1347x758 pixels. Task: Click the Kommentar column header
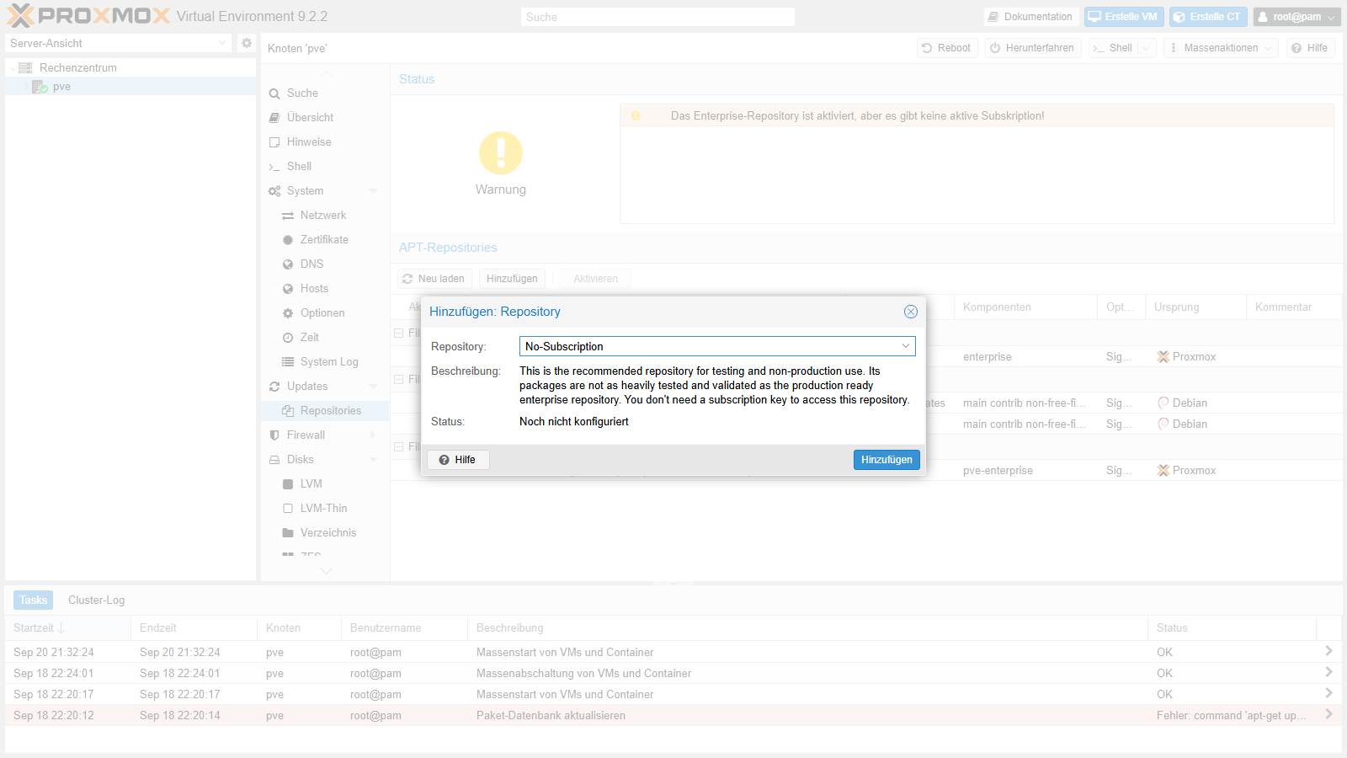pos(1294,307)
